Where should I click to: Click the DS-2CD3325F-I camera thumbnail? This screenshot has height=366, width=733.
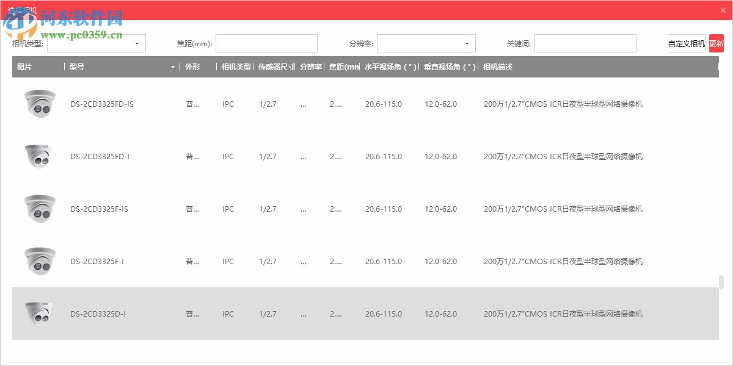tap(39, 261)
